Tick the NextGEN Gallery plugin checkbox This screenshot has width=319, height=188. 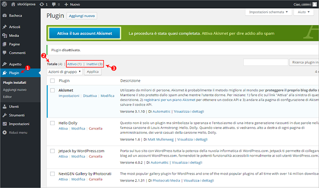pos(53,174)
